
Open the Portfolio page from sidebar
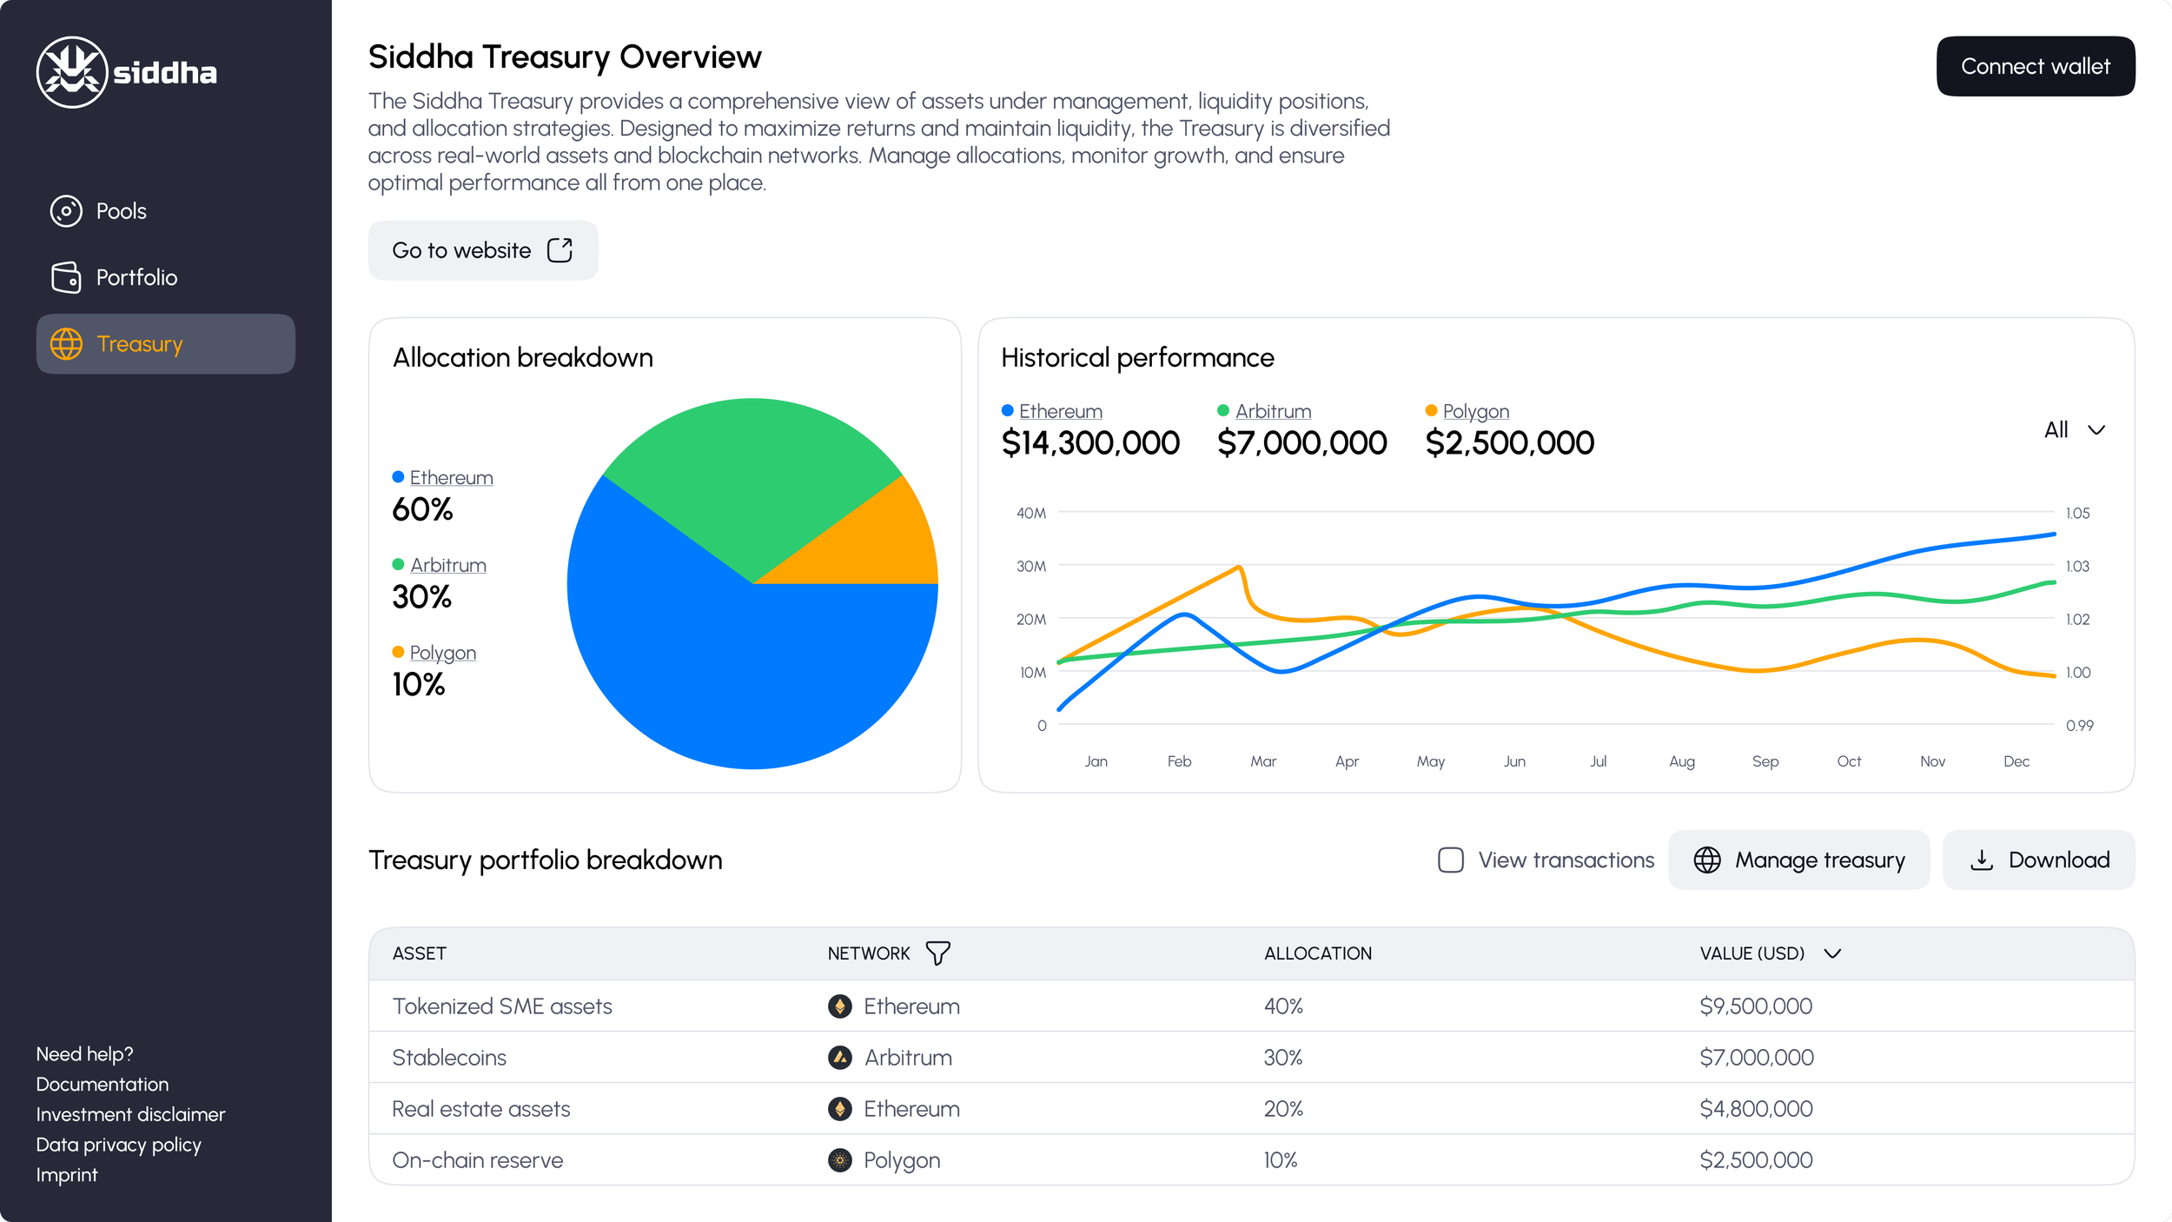click(x=136, y=277)
